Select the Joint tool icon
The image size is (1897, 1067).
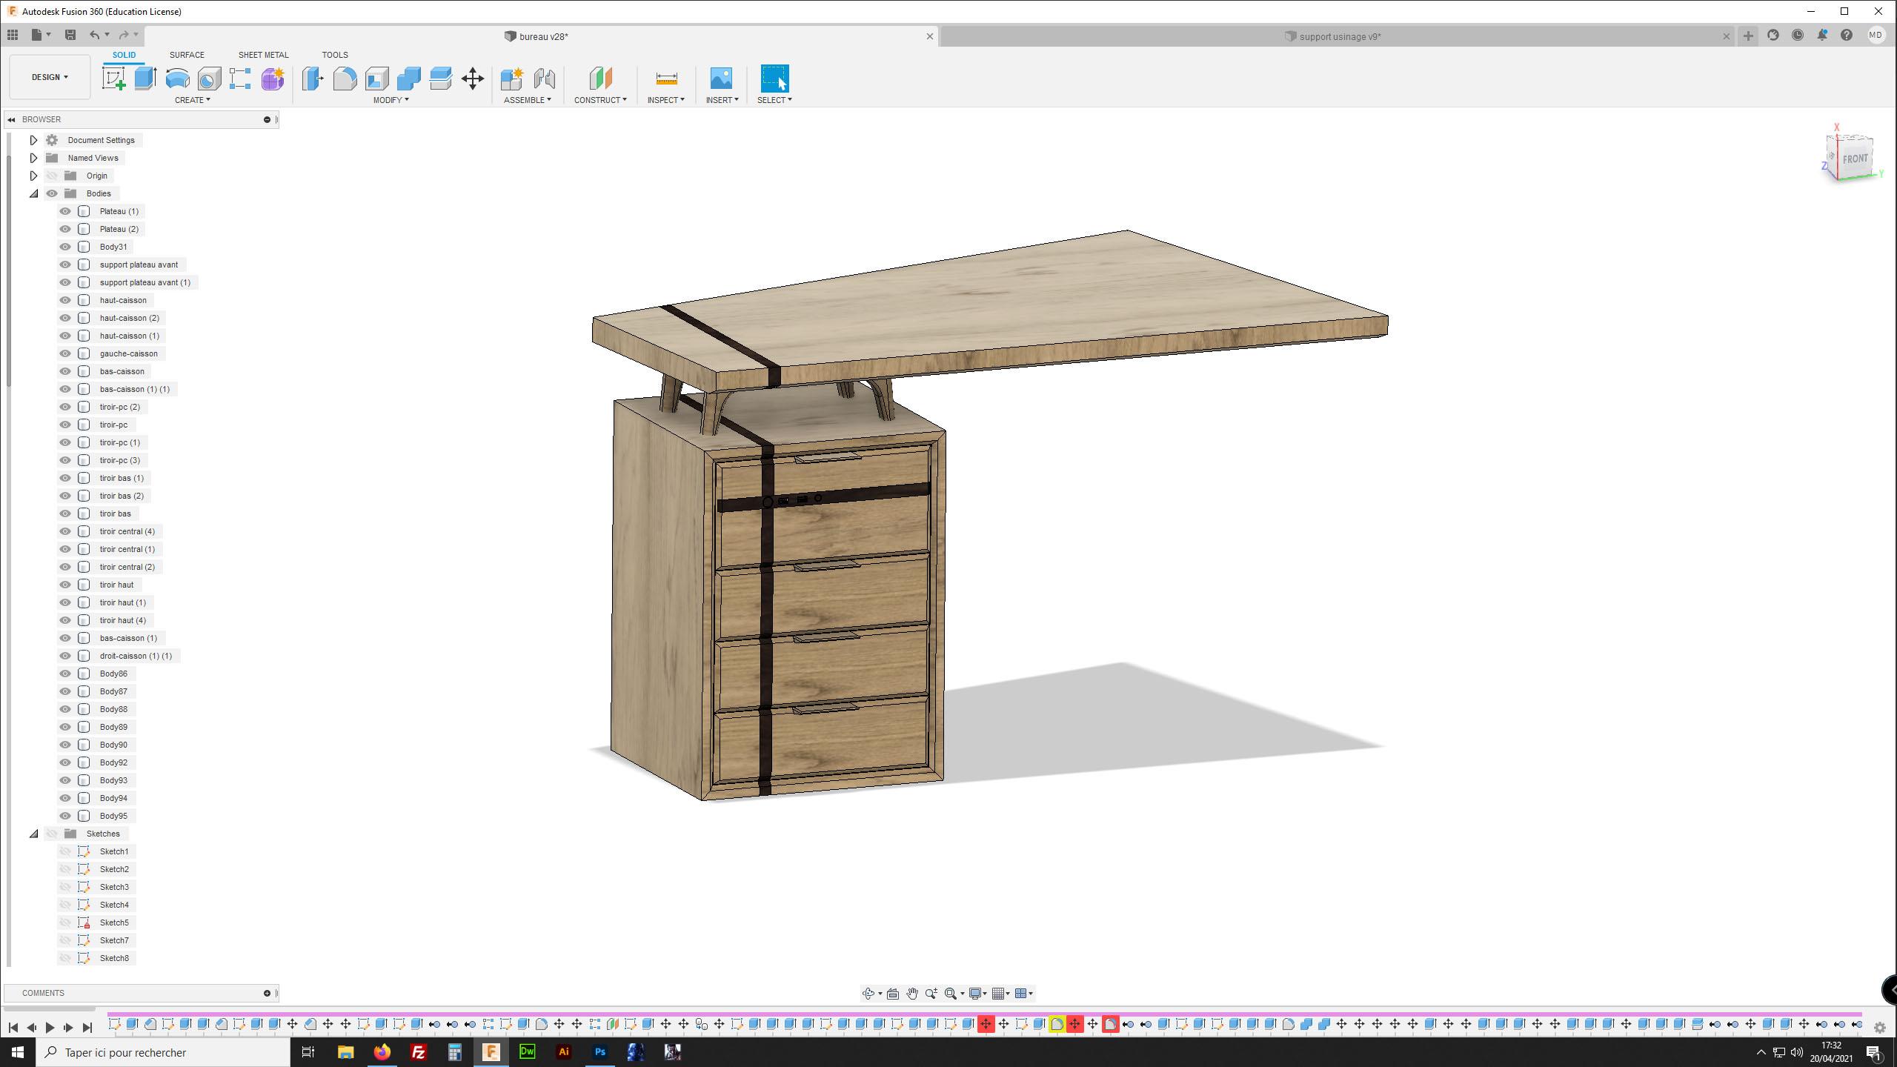click(544, 79)
